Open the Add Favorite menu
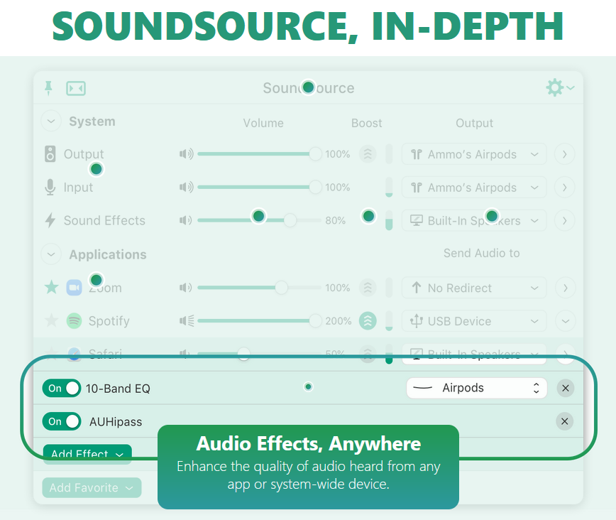The height and width of the screenshot is (520, 616). 92,488
